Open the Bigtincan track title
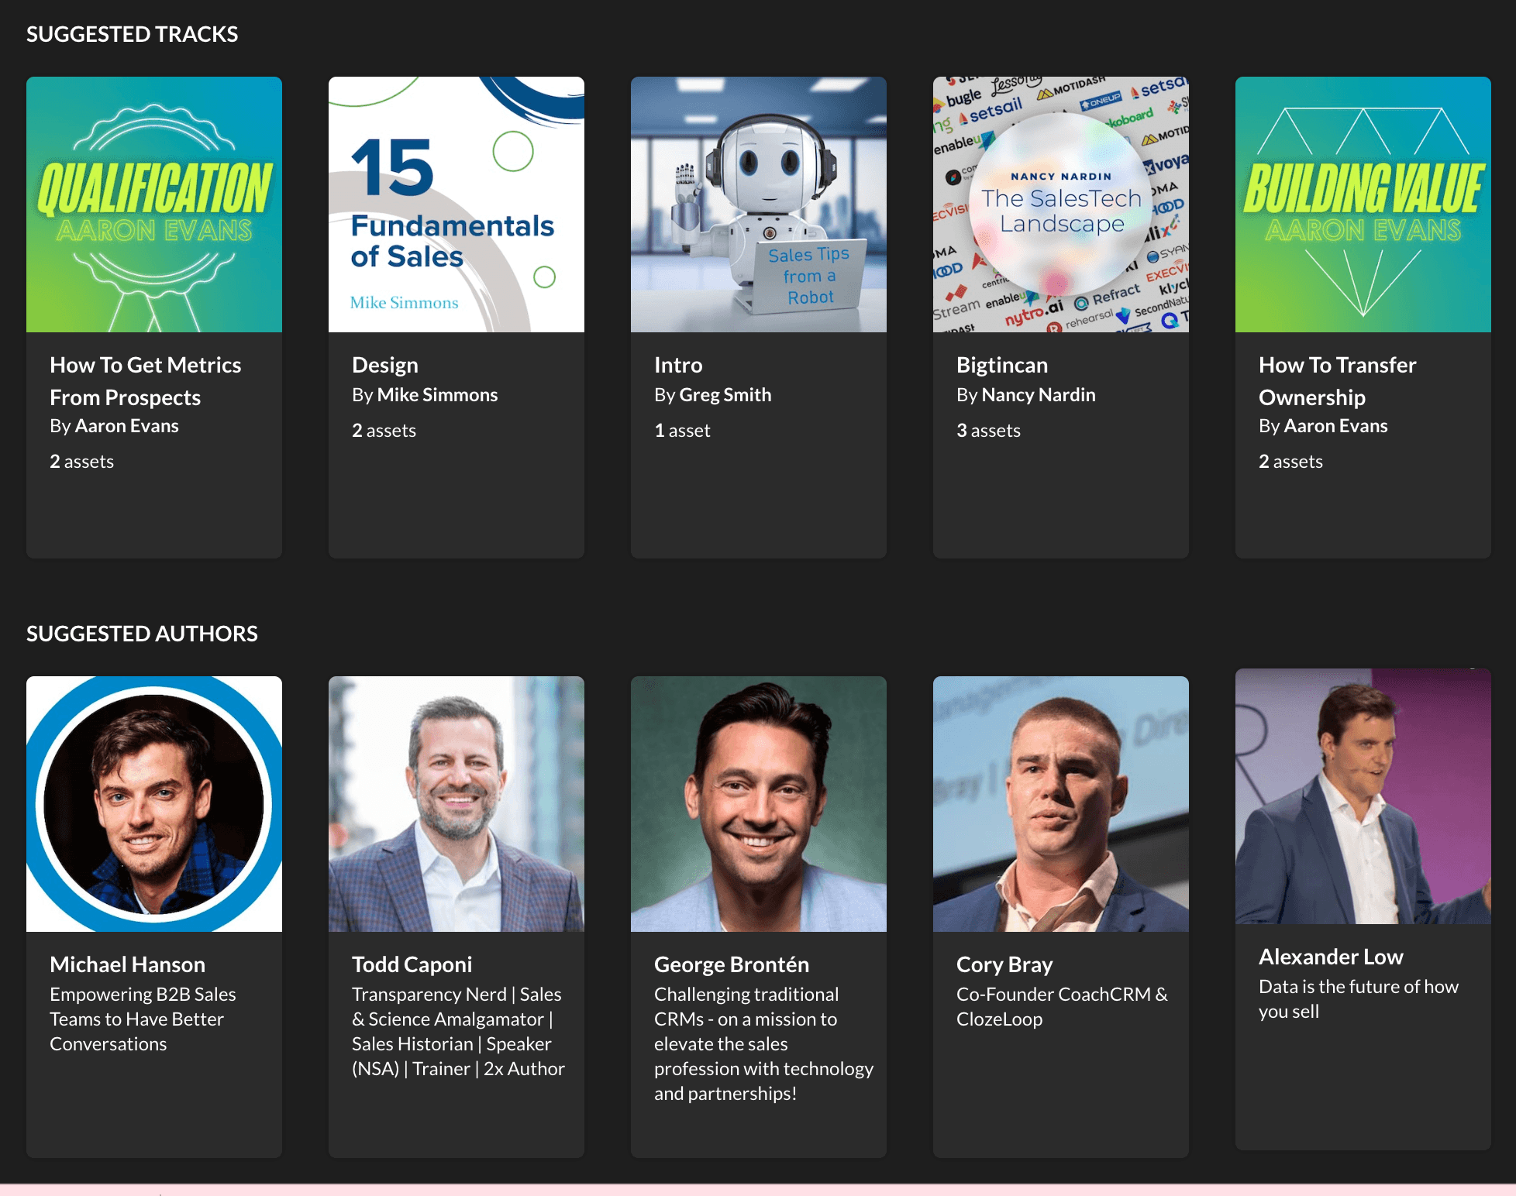 pos(1001,365)
